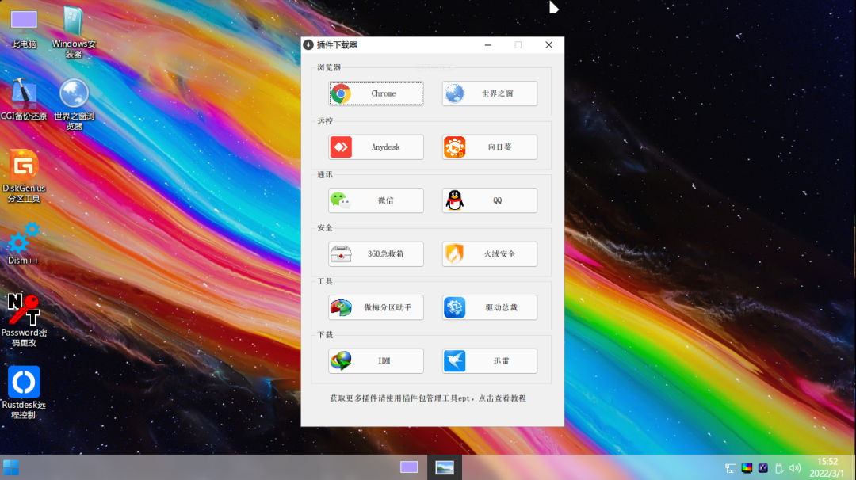Download the 微信 plugin
The height and width of the screenshot is (480, 856).
pos(376,200)
